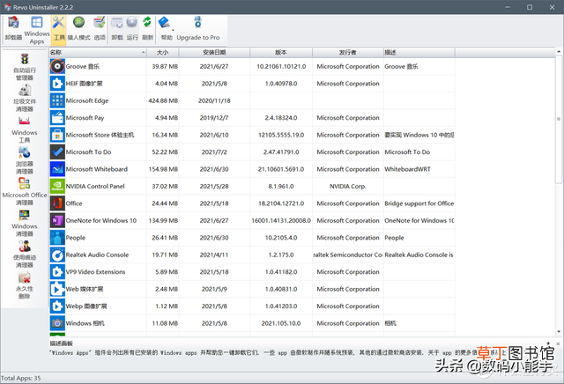Image resolution: width=564 pixels, height=384 pixels.
Task: Click the list scrollbar up arrow
Action: point(559,52)
